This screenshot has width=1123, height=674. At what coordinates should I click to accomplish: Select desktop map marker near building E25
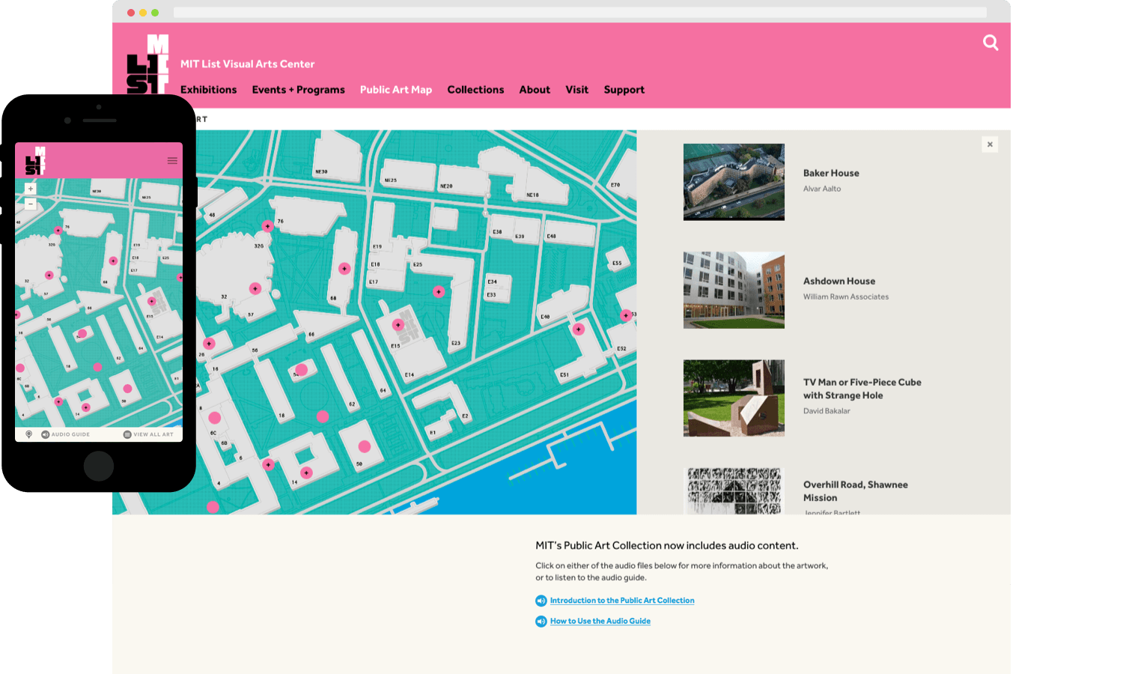[439, 291]
